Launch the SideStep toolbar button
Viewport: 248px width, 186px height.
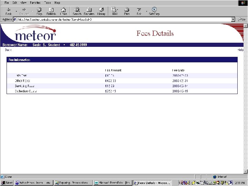click(x=154, y=11)
